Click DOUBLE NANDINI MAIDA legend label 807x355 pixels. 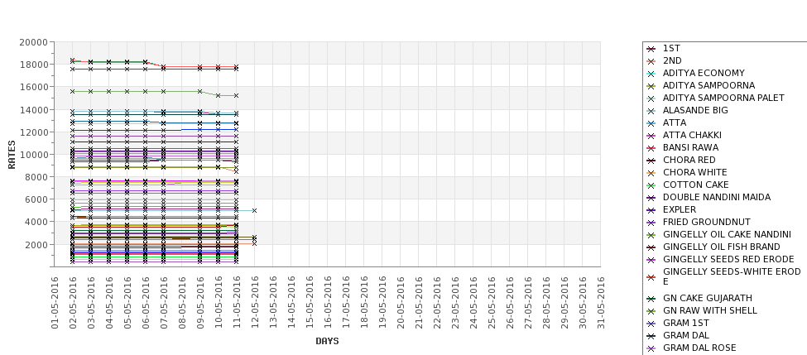(717, 197)
